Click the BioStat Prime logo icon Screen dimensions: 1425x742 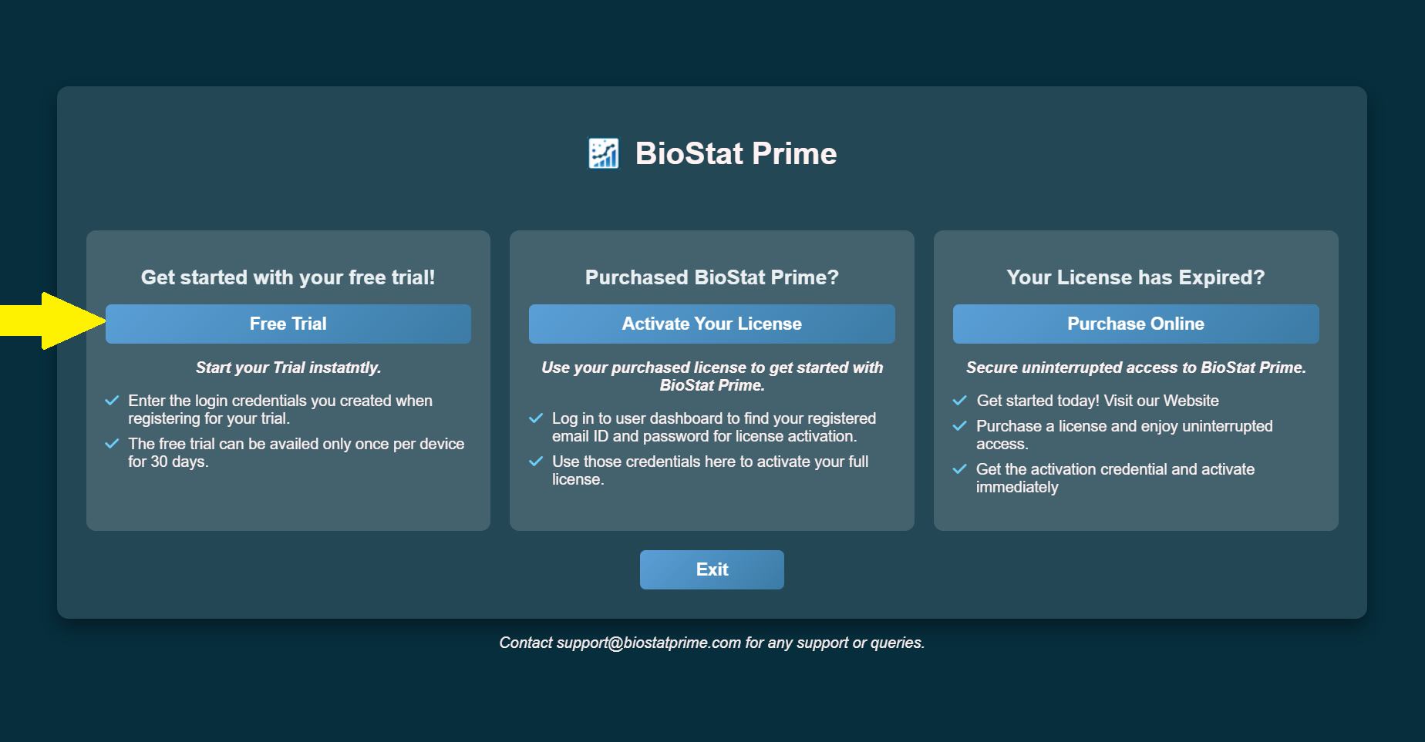point(603,153)
